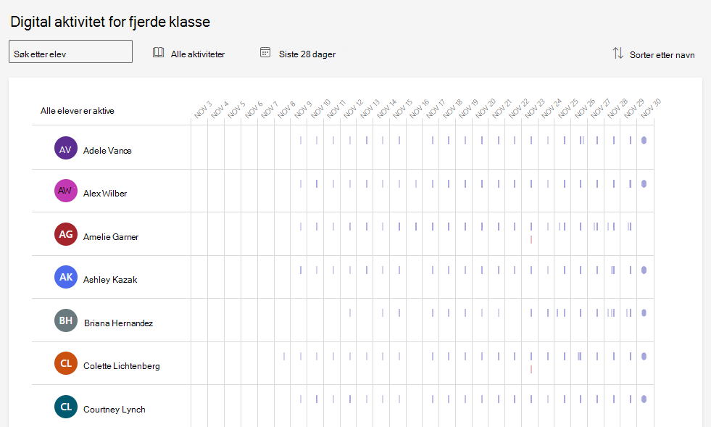The image size is (711, 427).
Task: Open student name Colette Lichtenberg
Action: coord(122,365)
